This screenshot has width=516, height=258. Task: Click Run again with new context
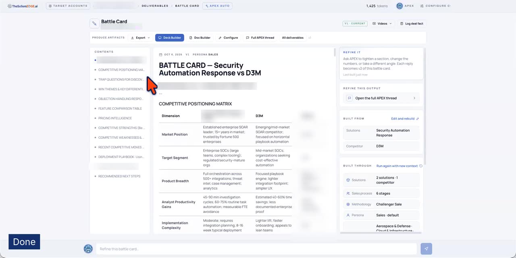(x=399, y=166)
